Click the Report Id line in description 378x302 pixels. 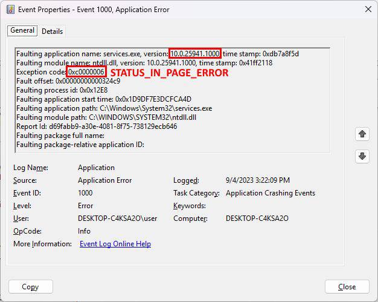click(97, 126)
